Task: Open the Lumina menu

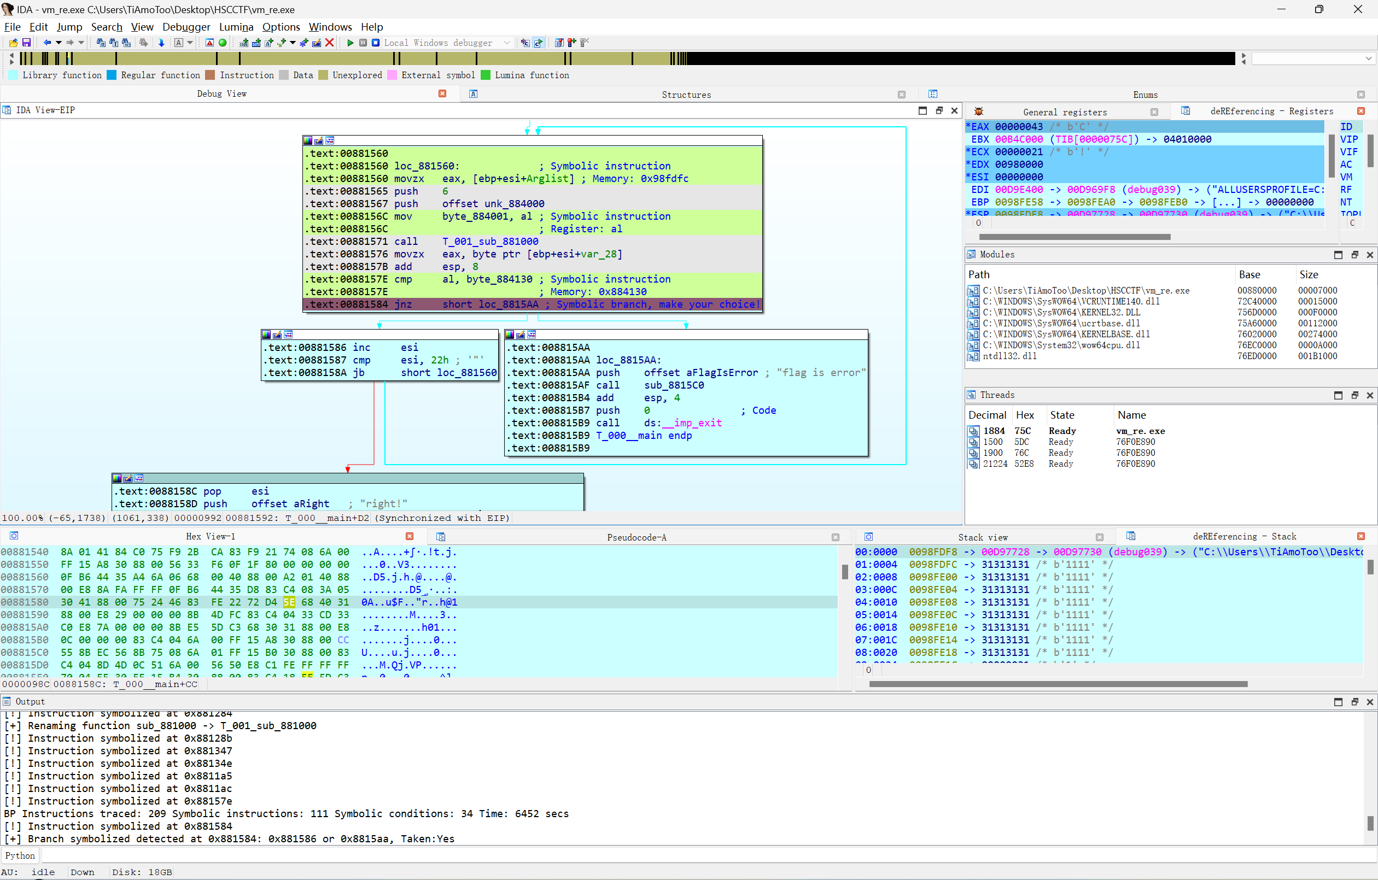Action: pyautogui.click(x=236, y=27)
